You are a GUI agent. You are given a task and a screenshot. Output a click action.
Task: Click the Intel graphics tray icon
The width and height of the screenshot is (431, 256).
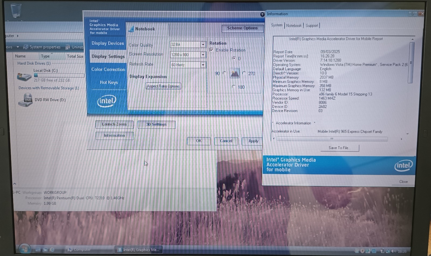coord(374,251)
